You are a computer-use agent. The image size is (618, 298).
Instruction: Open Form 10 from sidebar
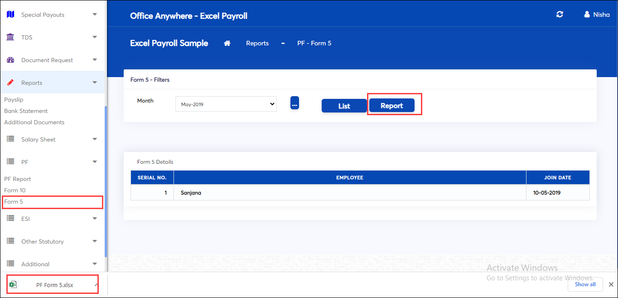pos(15,190)
